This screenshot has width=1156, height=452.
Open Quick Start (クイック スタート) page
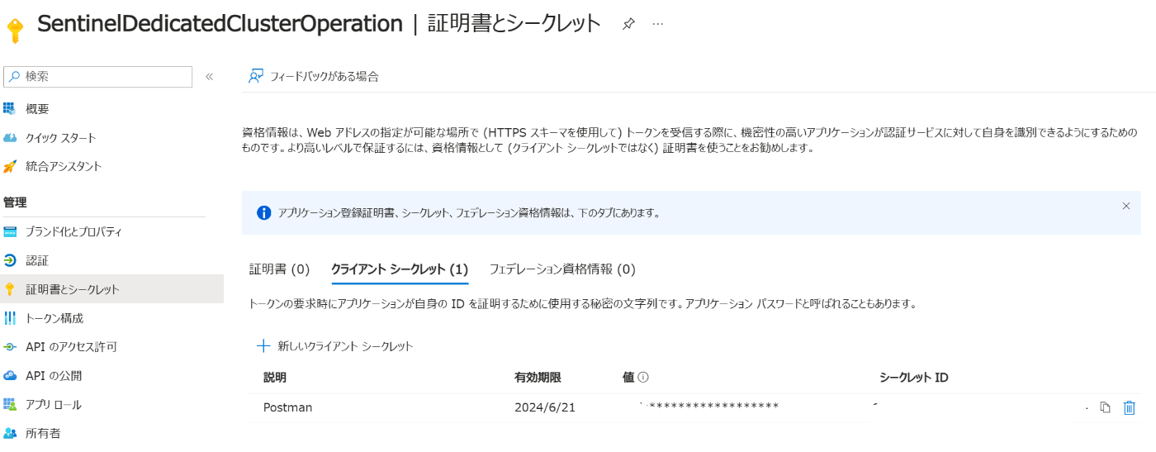tap(60, 138)
